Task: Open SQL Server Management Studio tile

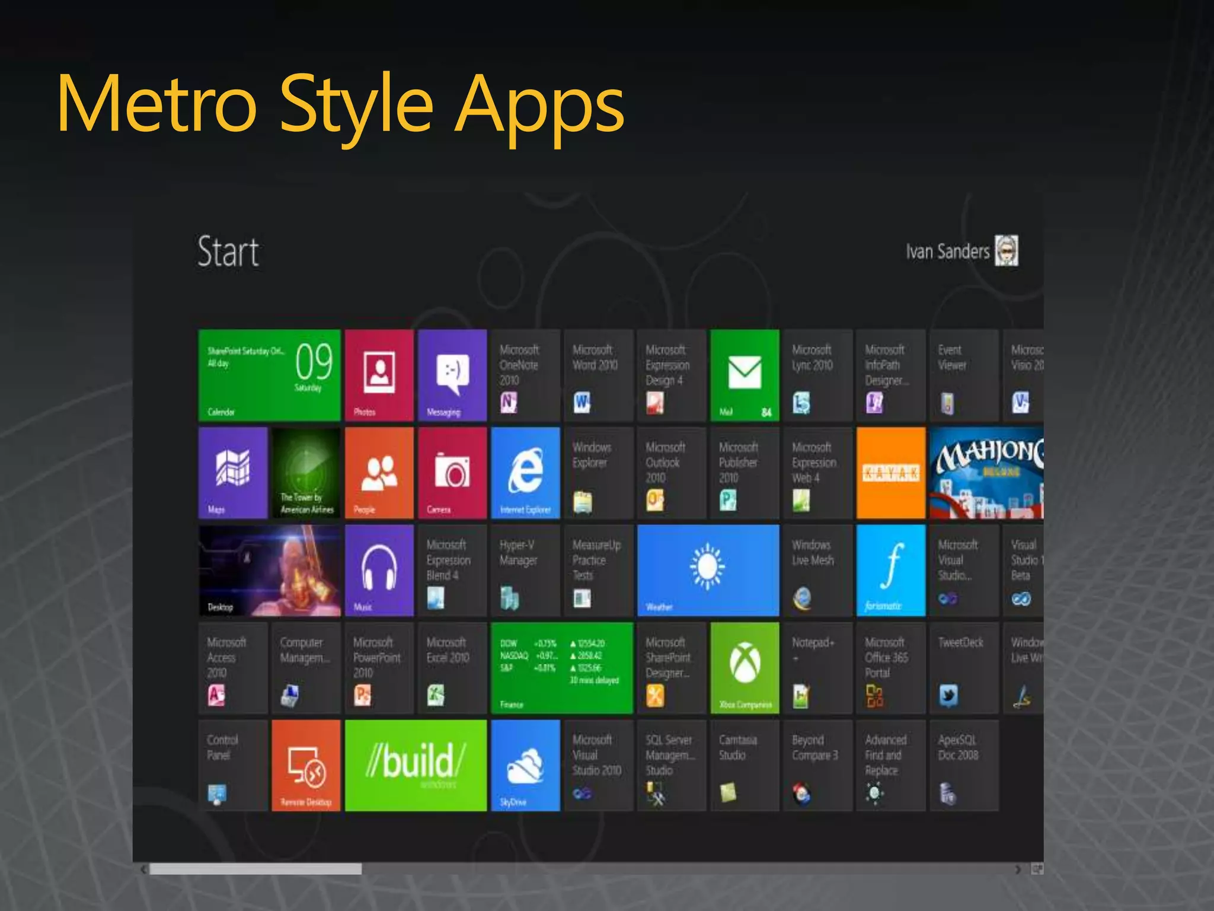Action: click(672, 766)
